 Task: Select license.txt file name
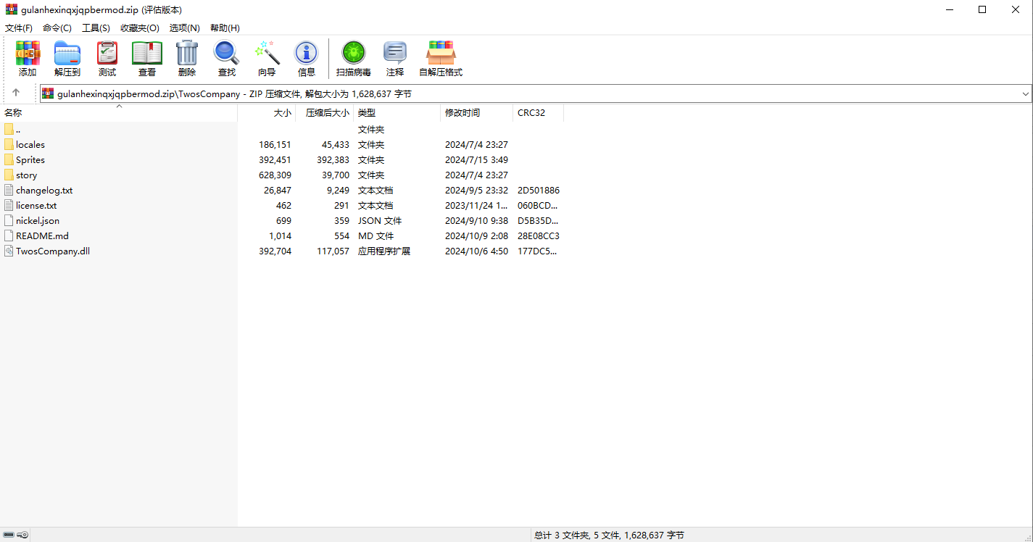(36, 205)
